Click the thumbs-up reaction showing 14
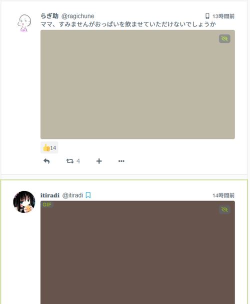Image resolution: width=250 pixels, height=304 pixels. click(49, 147)
